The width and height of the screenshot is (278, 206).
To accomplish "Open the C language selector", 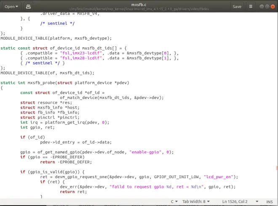I will pos(174,201).
